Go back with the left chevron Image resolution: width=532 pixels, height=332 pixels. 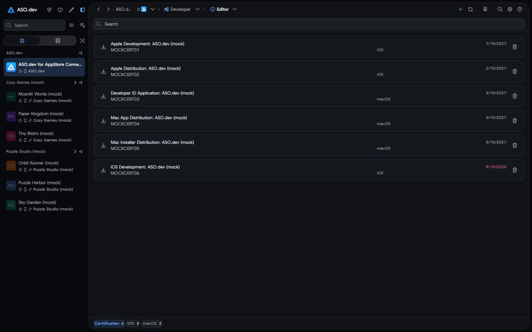click(x=99, y=9)
